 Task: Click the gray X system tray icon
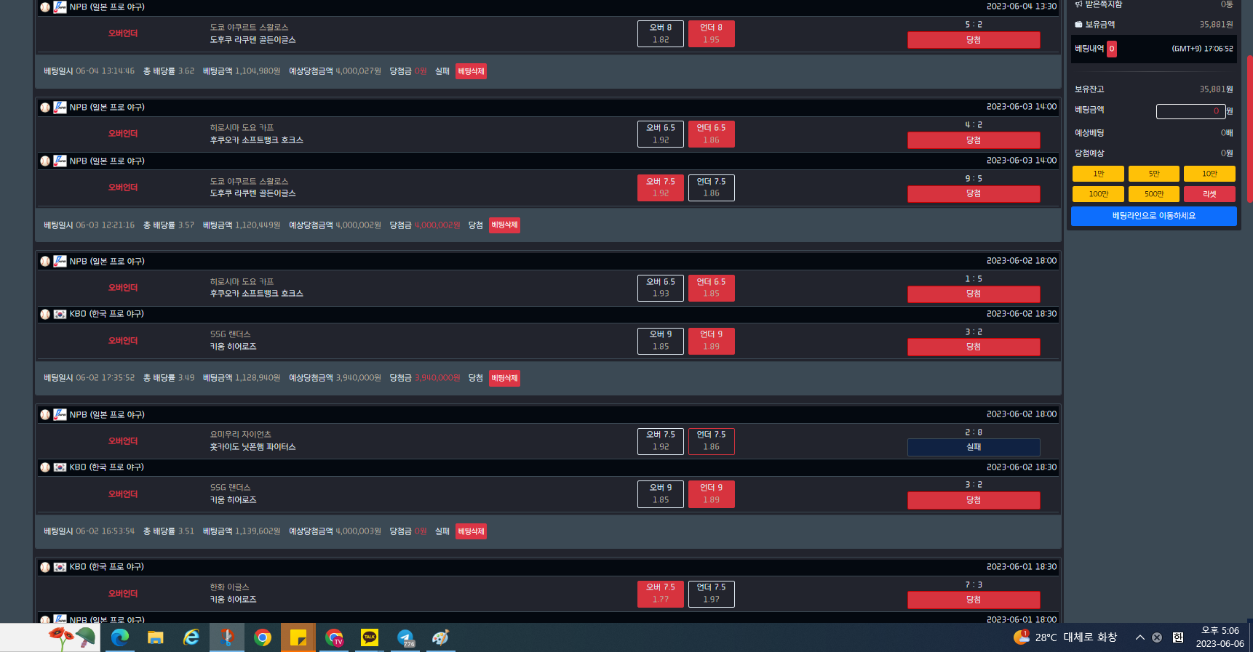(x=1157, y=637)
